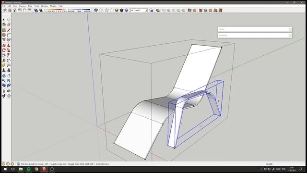The image size is (307, 173).
Task: Open the Camera menu
Action: 23,6
